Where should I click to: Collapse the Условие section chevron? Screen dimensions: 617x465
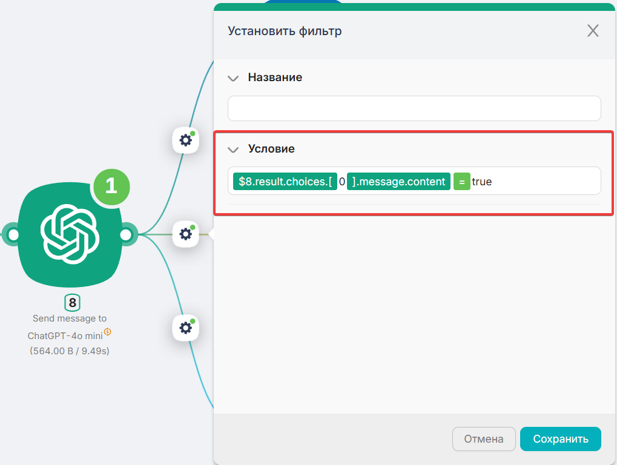pyautogui.click(x=233, y=150)
